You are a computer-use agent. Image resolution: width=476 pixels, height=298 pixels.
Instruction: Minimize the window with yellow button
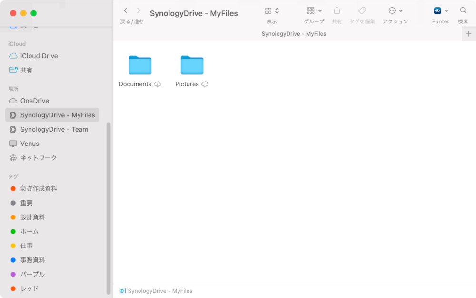click(23, 13)
